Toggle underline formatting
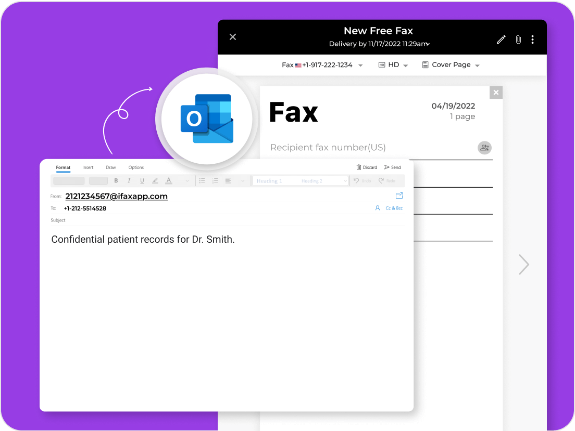This screenshot has height=431, width=575. [x=141, y=180]
